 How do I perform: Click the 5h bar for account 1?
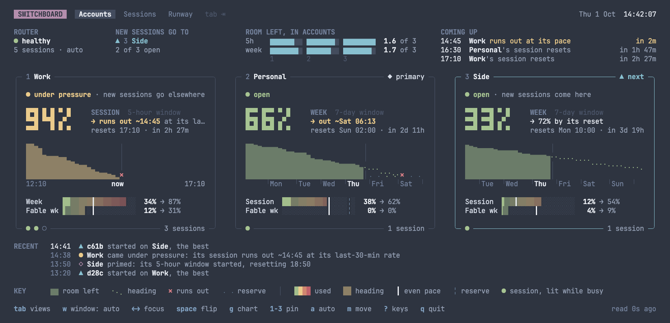[286, 42]
